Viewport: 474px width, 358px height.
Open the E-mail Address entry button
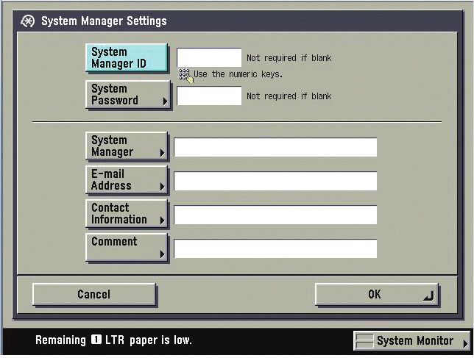[x=127, y=179]
